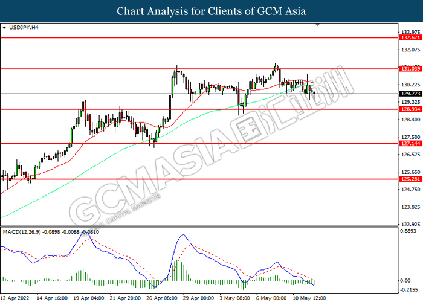Click the 21 Apr 20:00 time label

pos(126,298)
